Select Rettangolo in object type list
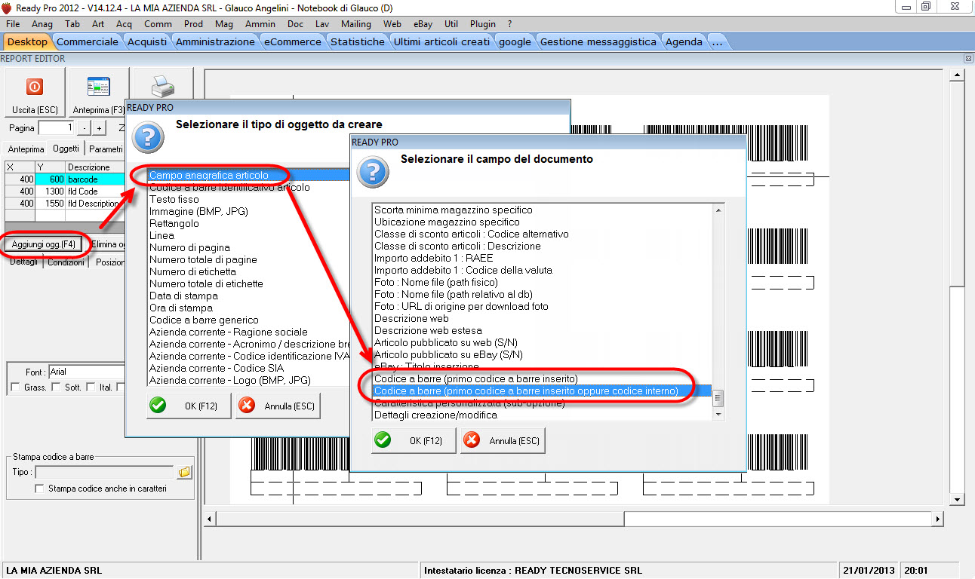The height and width of the screenshot is (579, 975). (x=174, y=223)
